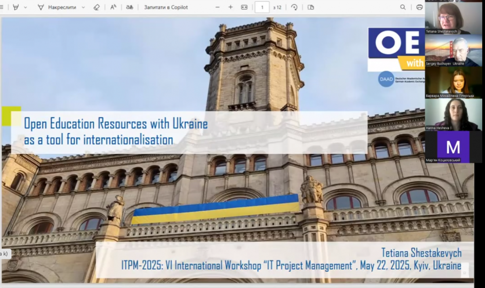Print the document
The height and width of the screenshot is (288, 485).
(419, 7)
